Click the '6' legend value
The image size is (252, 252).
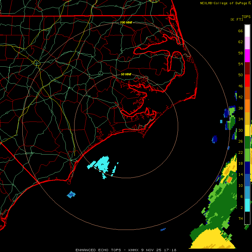[242, 197]
